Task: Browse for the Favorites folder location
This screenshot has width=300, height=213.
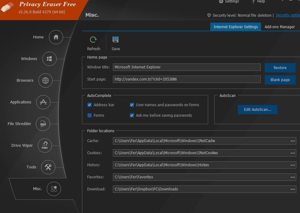Action: [293, 177]
